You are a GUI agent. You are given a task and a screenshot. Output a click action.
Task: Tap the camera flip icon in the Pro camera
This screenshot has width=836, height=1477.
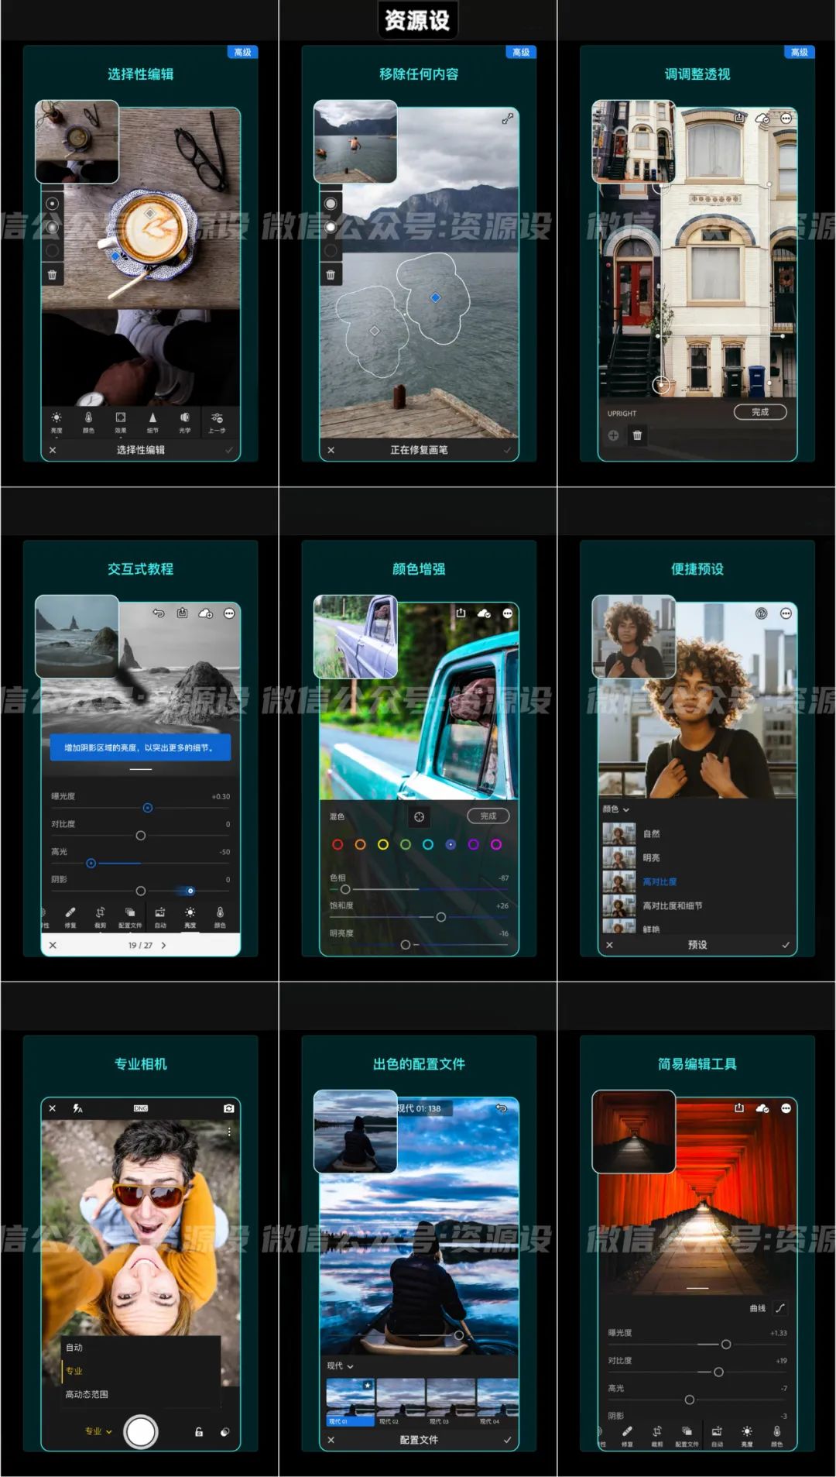point(228,1108)
